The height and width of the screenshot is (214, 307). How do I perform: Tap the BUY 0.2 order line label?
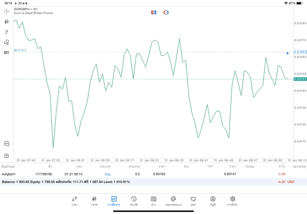pos(21,50)
